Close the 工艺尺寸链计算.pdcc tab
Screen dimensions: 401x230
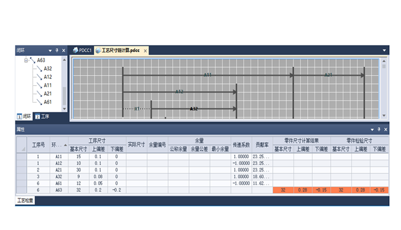[145, 51]
